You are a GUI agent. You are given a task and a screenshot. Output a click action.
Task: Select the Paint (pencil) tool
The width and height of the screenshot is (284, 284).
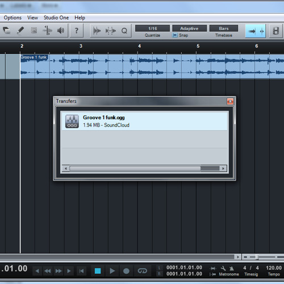[20, 30]
